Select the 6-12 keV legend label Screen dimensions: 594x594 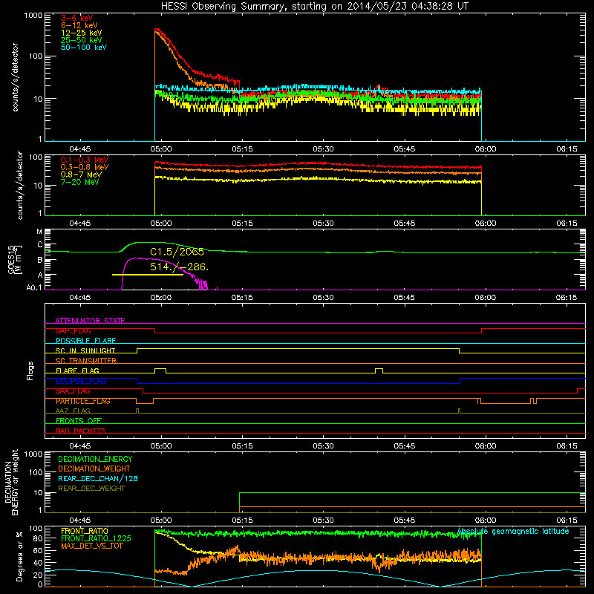point(79,25)
